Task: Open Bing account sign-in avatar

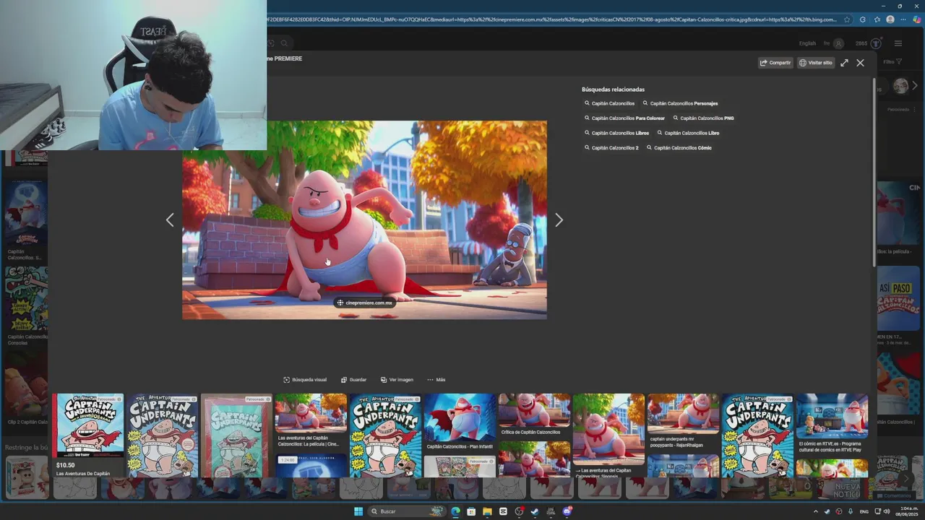Action: (838, 43)
